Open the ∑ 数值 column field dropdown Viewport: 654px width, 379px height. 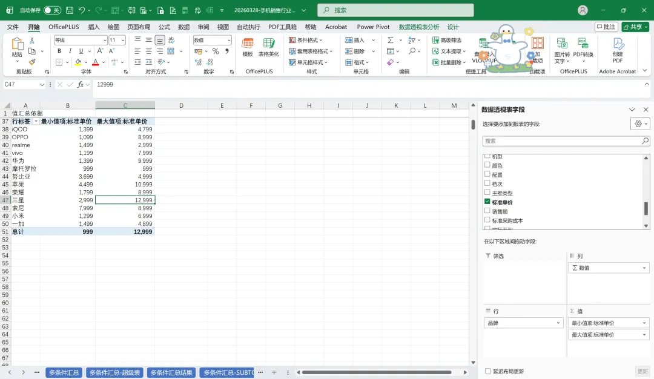[644, 268]
